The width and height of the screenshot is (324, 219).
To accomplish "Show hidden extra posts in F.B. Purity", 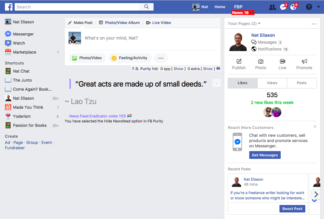I will pyautogui.click(x=208, y=69).
